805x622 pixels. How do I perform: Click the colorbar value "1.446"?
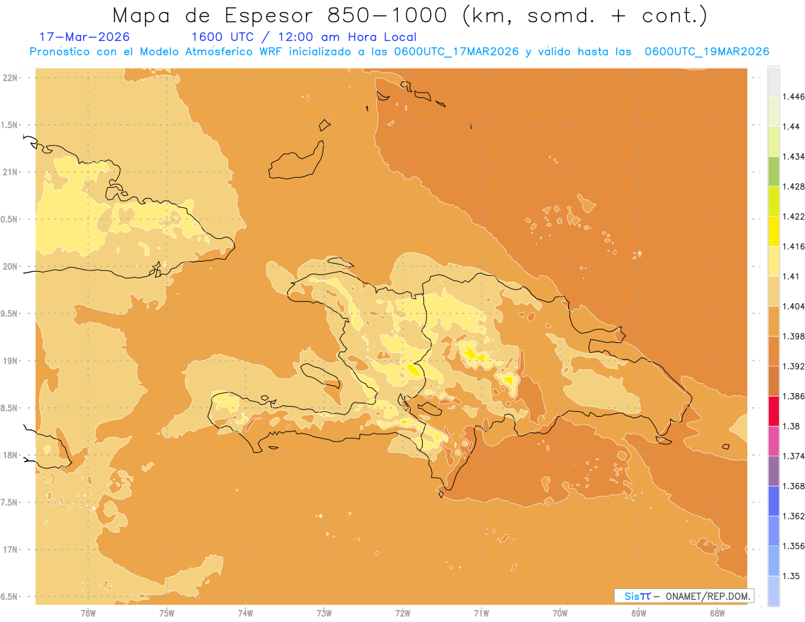coord(794,97)
